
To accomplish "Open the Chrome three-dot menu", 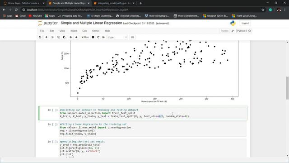I will (x=285, y=10).
